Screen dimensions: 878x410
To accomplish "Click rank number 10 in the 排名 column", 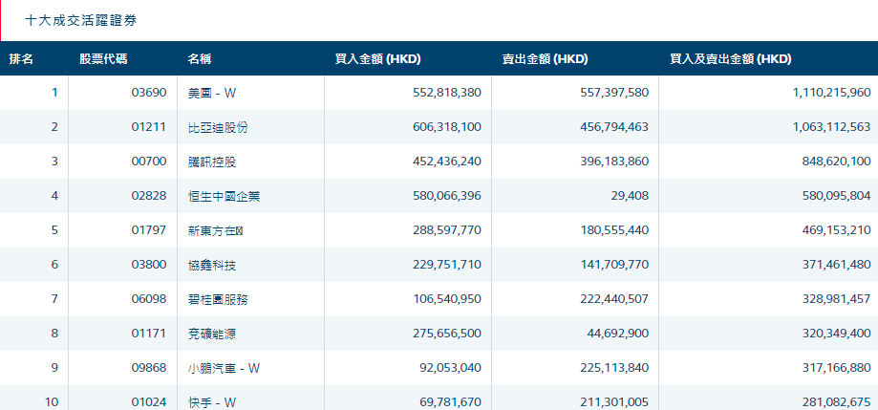I will [52, 402].
